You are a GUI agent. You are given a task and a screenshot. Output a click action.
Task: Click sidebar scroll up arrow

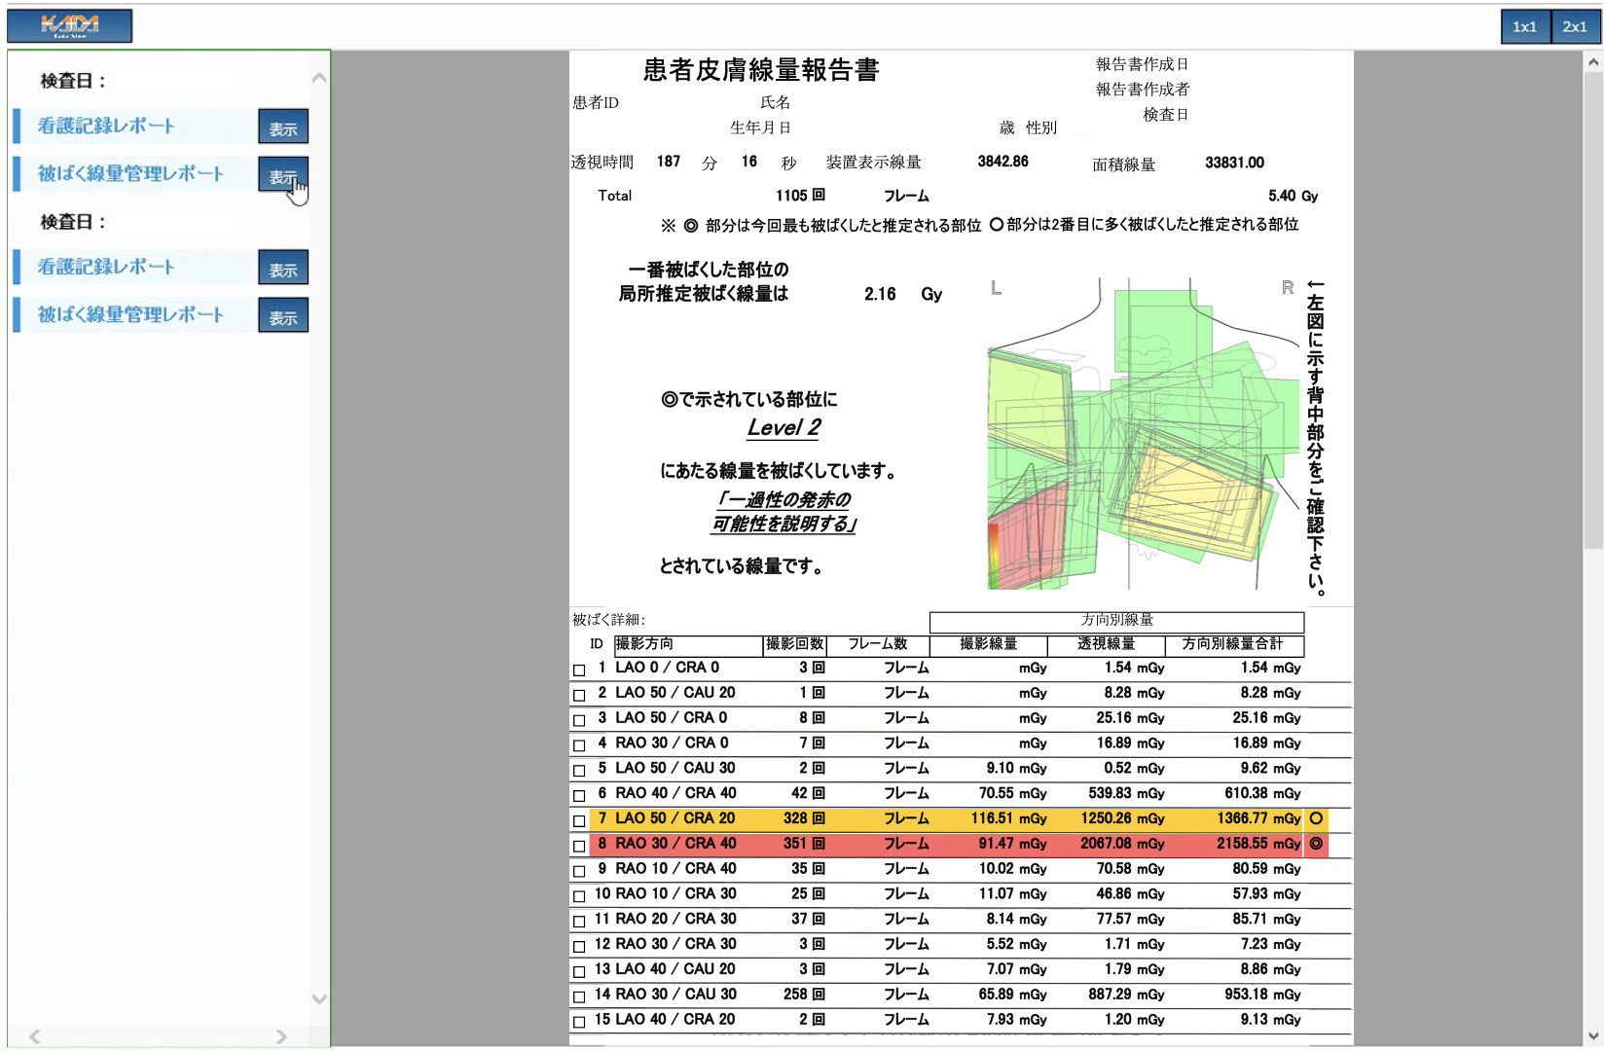click(319, 78)
